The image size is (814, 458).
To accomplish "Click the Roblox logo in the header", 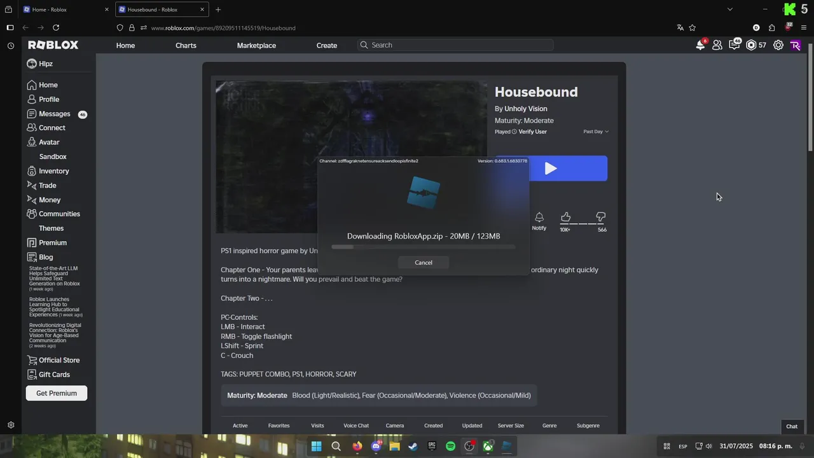I will [53, 45].
